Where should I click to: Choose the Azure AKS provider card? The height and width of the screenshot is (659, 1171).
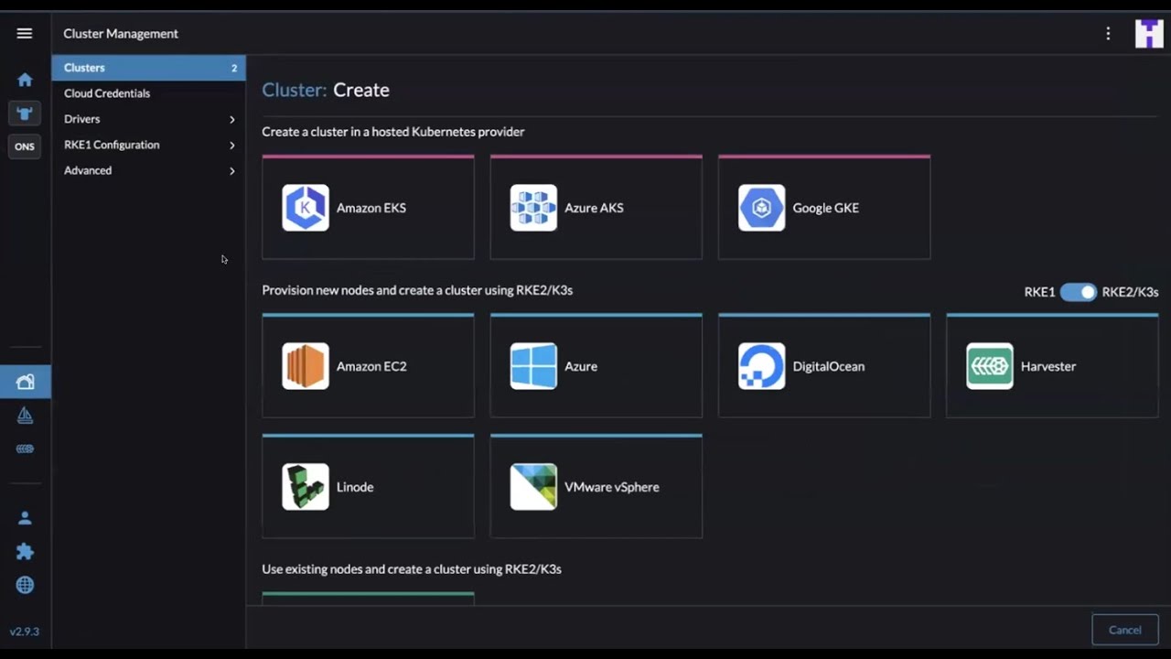tap(596, 207)
